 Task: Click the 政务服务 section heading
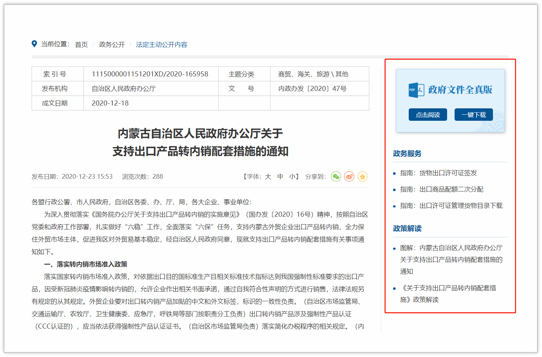point(407,153)
